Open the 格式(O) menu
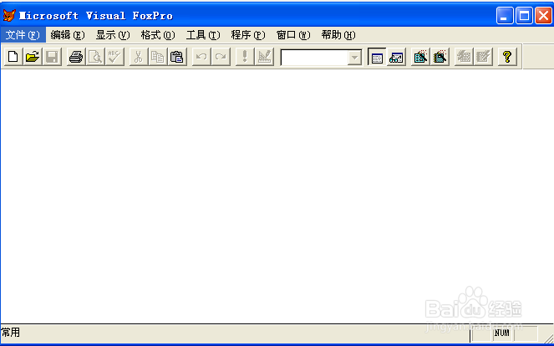The height and width of the screenshot is (346, 554). click(158, 35)
